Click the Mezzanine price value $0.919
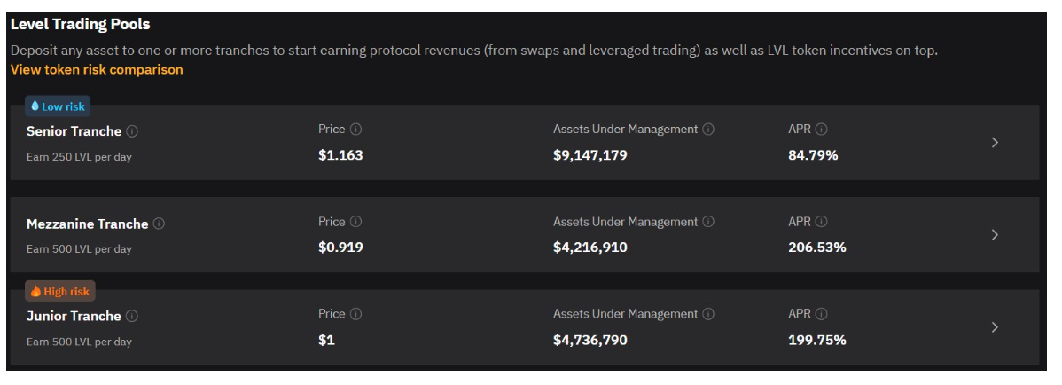The image size is (1062, 385). 340,247
